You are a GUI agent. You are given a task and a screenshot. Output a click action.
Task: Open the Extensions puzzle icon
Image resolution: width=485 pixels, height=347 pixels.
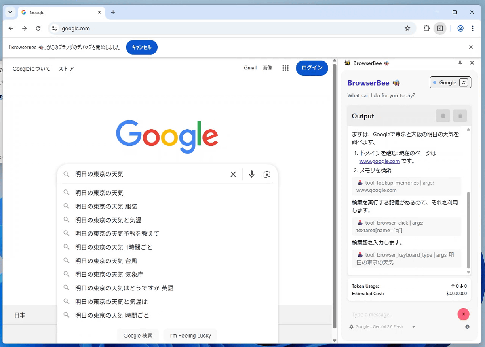[x=426, y=28]
